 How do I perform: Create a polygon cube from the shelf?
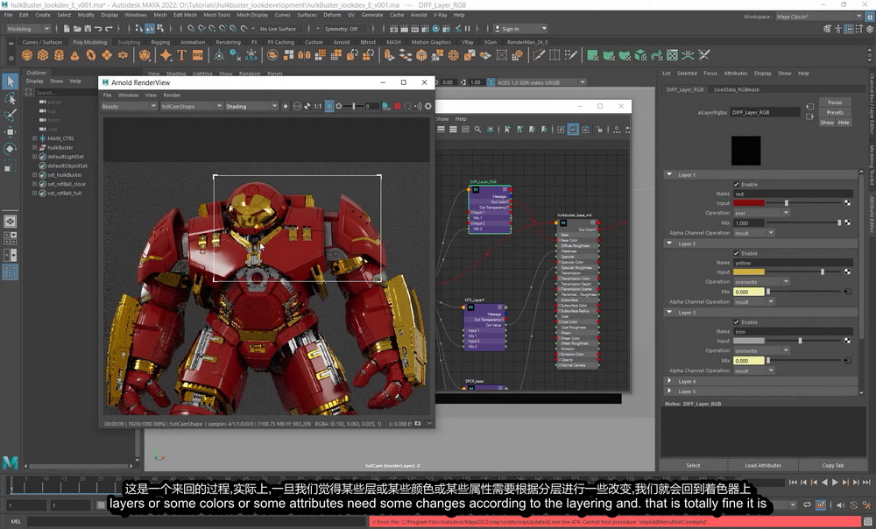click(43, 55)
